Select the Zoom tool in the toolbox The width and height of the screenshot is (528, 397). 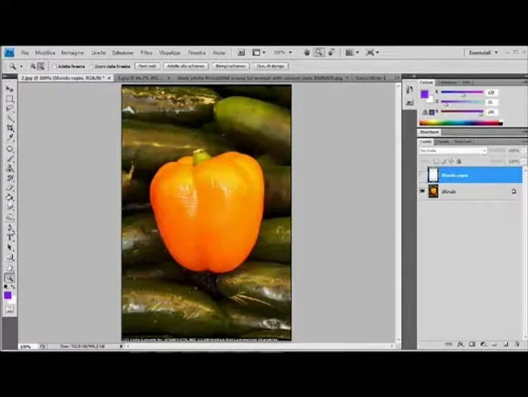tap(10, 278)
